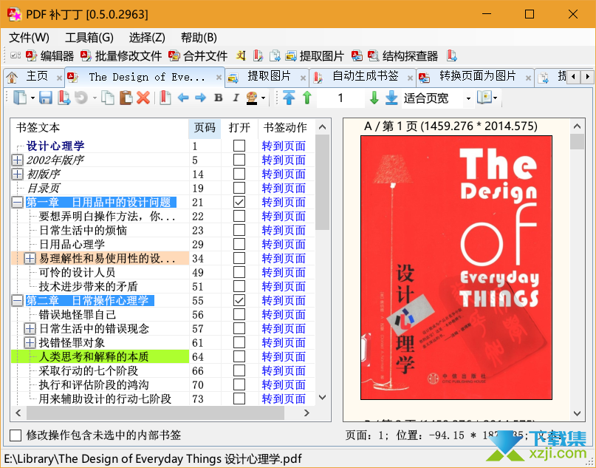Click the last icon in the main toolbar

click(451, 56)
